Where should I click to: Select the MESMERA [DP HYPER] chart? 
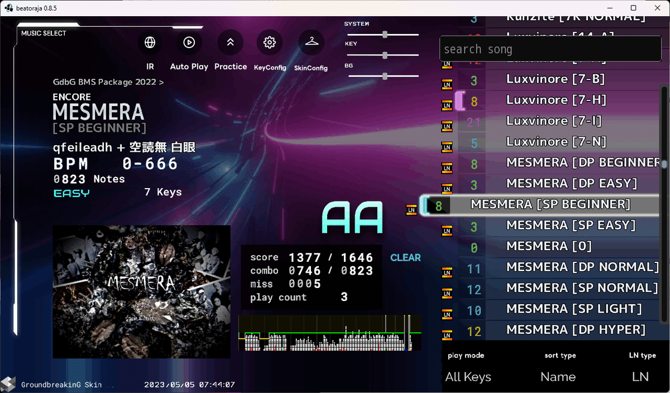tap(558, 330)
